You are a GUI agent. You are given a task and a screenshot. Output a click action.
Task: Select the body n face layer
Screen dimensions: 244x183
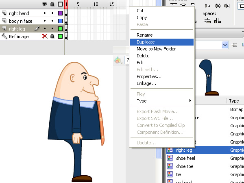pos(21,21)
